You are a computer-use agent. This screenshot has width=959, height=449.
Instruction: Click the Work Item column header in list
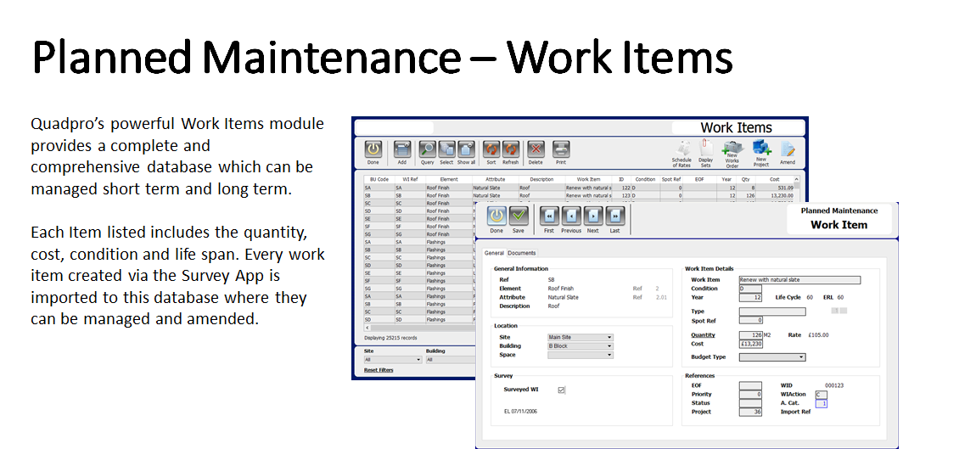(x=588, y=180)
